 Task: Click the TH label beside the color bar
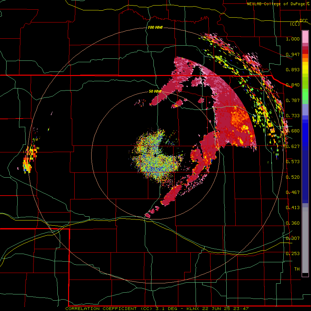click(x=297, y=269)
